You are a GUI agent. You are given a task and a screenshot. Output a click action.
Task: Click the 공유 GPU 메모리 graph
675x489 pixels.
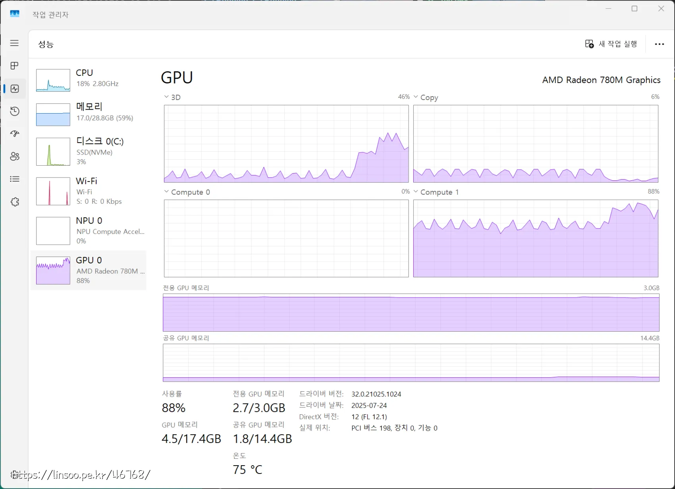(x=411, y=363)
